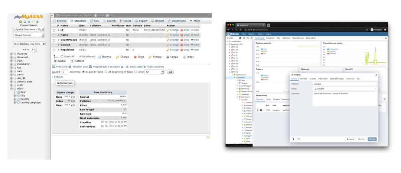Click the Spatial index icon
The height and width of the screenshot is (173, 401).
coord(55,61)
